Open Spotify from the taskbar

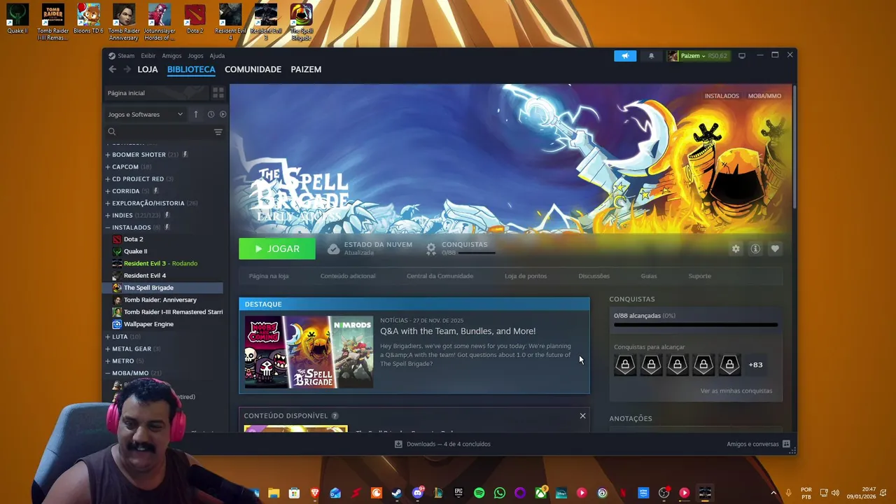479,493
